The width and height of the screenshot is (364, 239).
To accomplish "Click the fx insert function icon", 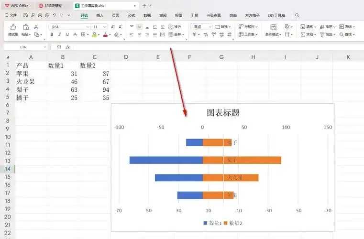I will pos(67,47).
